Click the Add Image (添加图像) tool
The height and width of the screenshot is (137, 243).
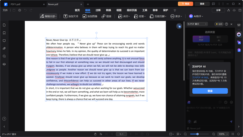coord(90,16)
